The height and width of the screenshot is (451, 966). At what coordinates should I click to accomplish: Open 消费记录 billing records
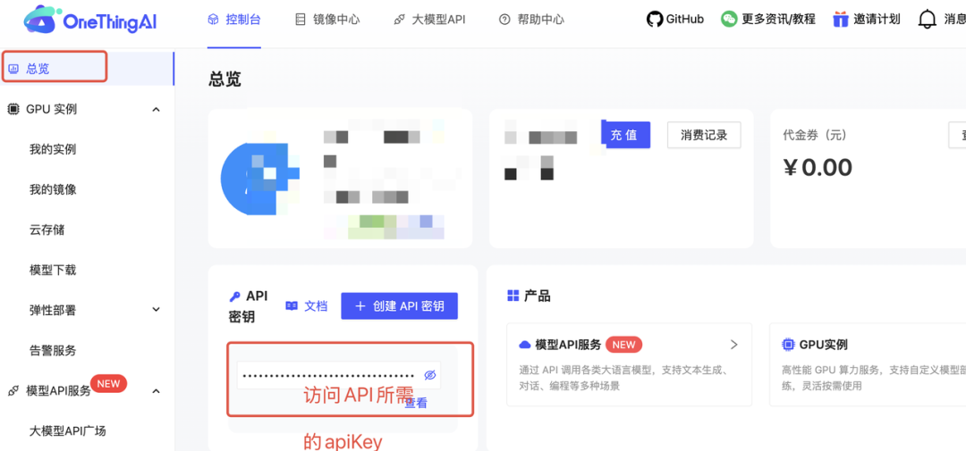point(703,135)
